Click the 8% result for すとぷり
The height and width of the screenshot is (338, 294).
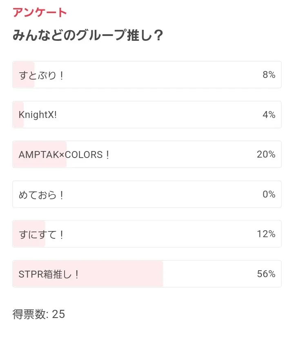pos(269,75)
